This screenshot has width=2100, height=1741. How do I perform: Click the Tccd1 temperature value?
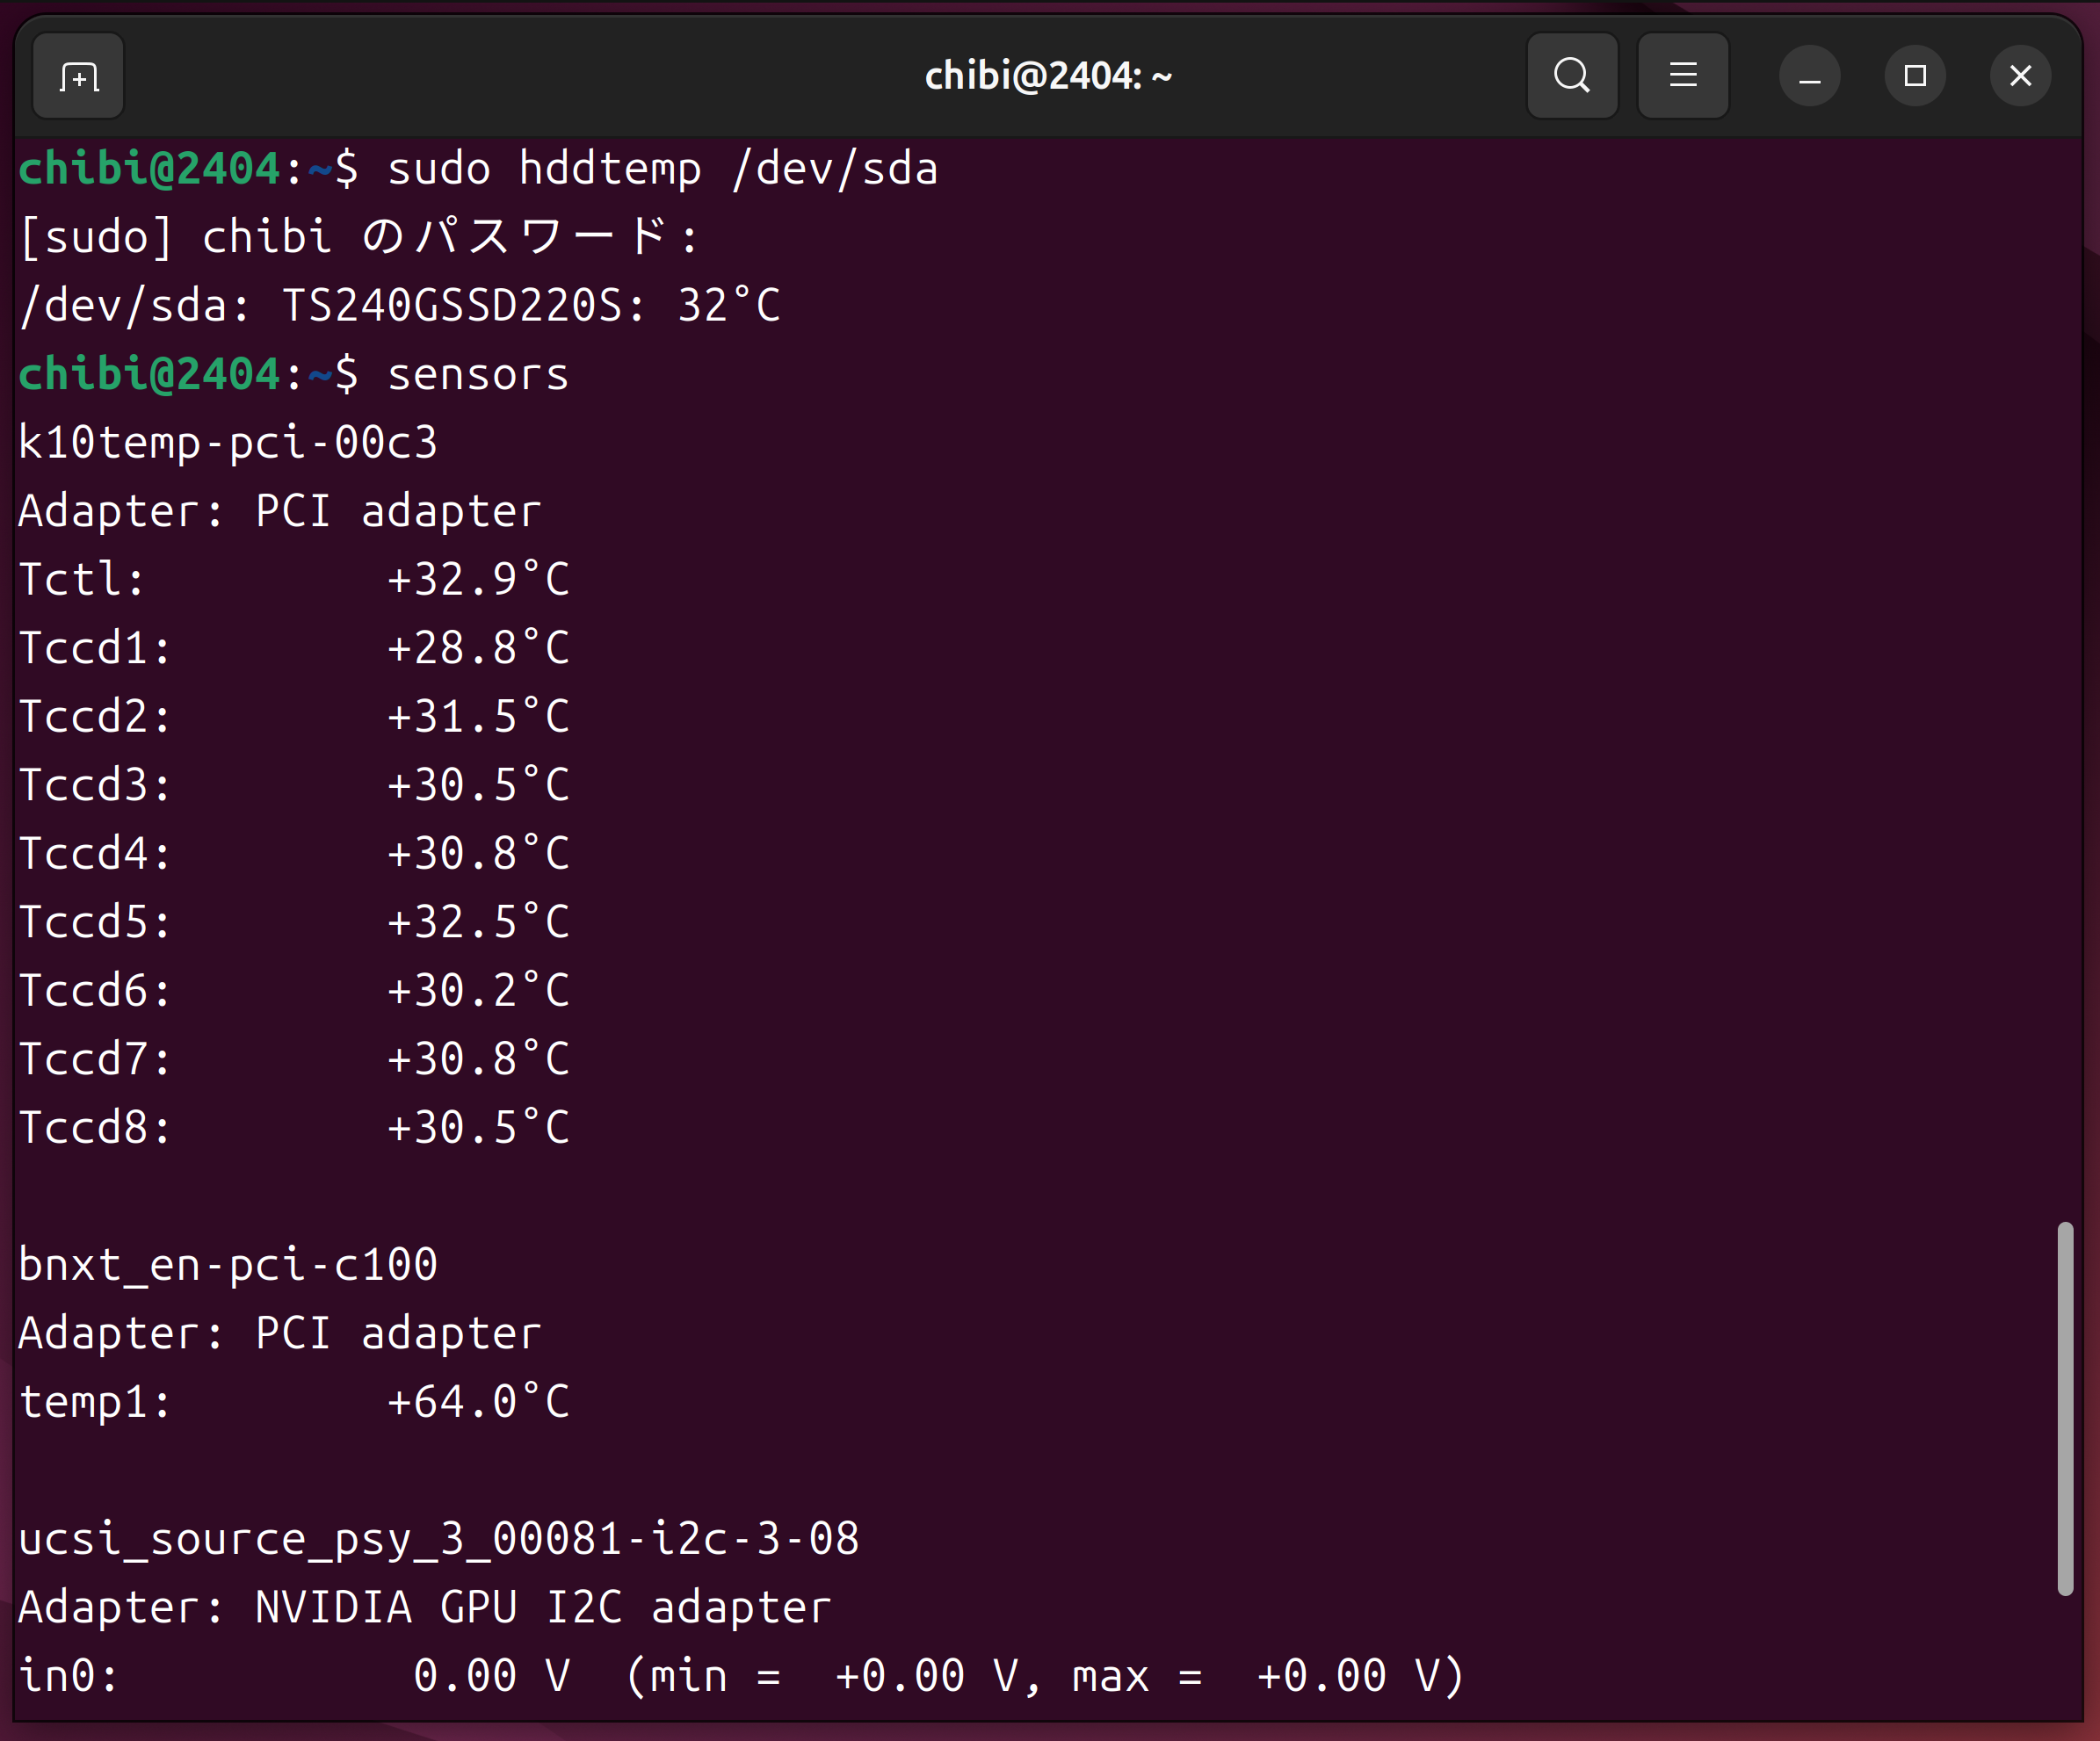pos(478,648)
